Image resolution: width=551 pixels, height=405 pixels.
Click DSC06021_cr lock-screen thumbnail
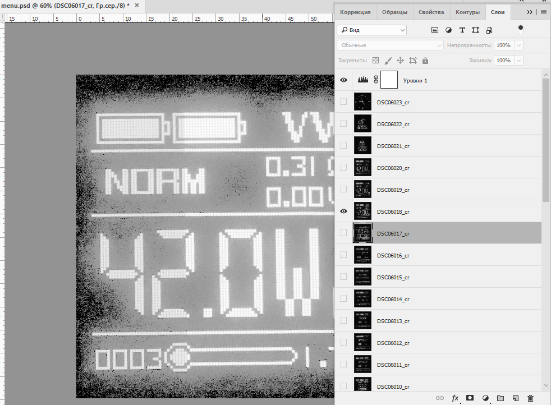pyautogui.click(x=362, y=145)
